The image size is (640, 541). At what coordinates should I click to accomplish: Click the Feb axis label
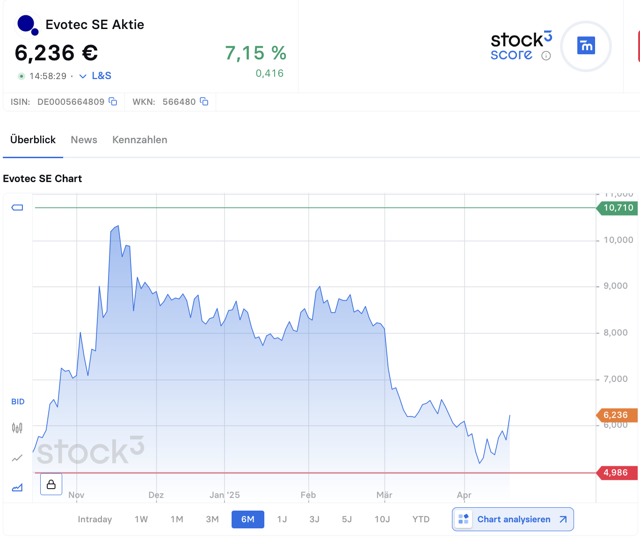pyautogui.click(x=308, y=495)
